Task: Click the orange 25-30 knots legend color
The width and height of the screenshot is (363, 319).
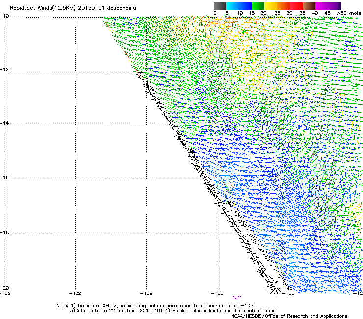Action: click(284, 6)
